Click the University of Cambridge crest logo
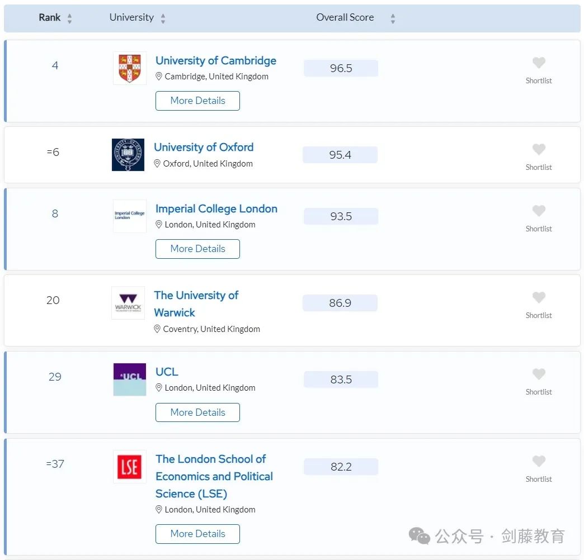This screenshot has width=584, height=560. click(x=130, y=68)
